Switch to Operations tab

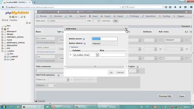click(149, 16)
